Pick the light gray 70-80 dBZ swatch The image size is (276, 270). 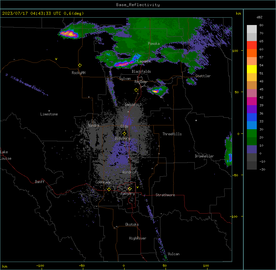[252, 29]
